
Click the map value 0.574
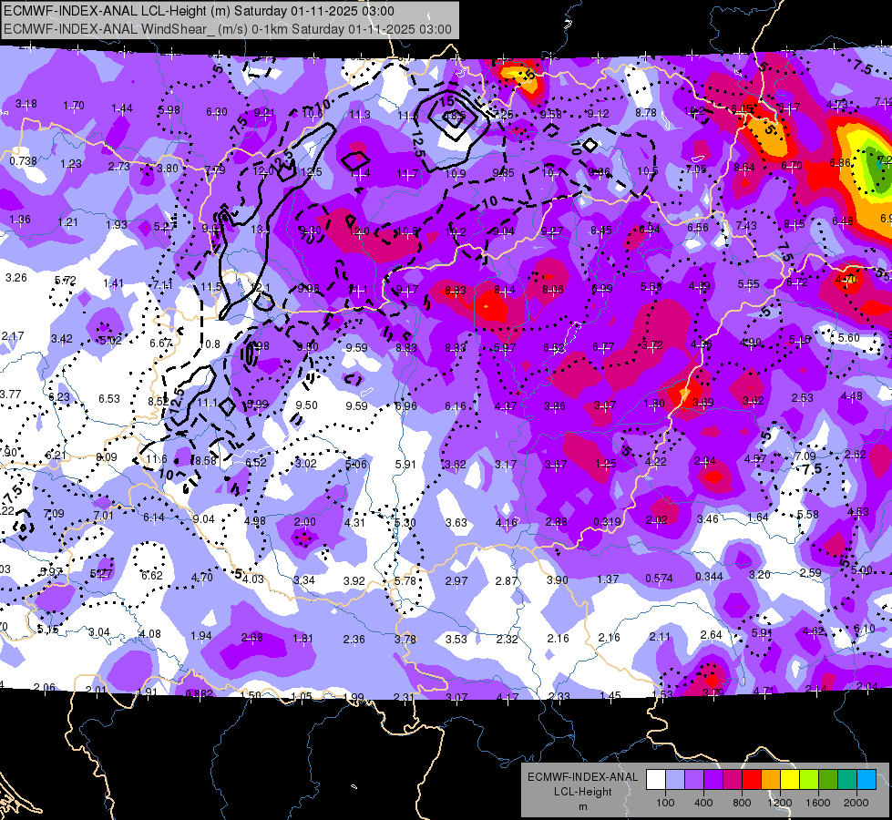[x=659, y=579]
